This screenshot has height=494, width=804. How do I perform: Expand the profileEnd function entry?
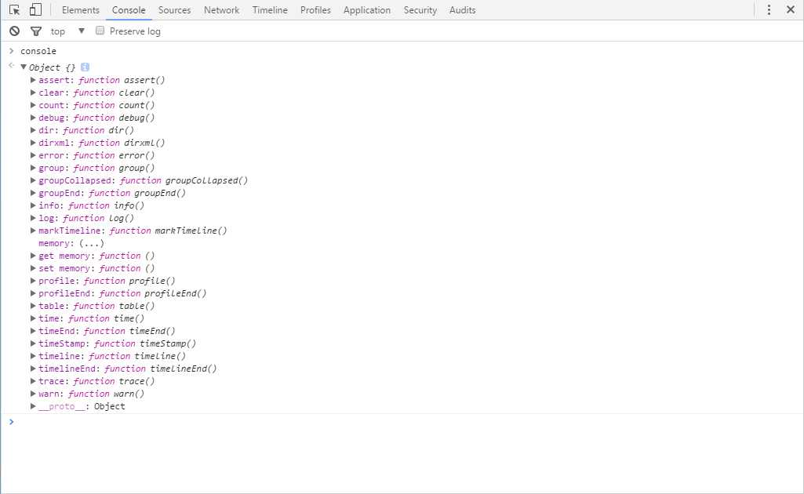[x=33, y=293]
